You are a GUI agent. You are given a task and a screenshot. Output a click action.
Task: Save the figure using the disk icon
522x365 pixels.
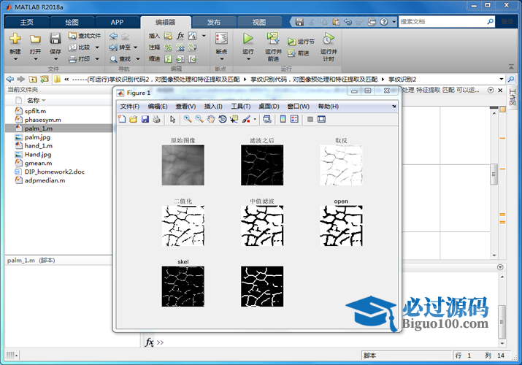click(x=145, y=119)
